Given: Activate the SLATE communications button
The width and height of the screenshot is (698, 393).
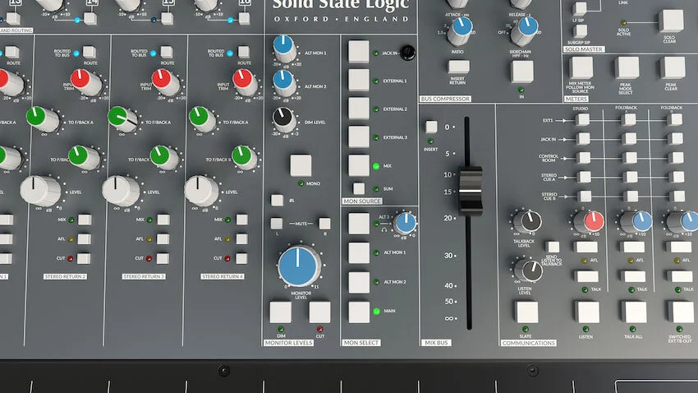Looking at the screenshot, I should pos(527,312).
